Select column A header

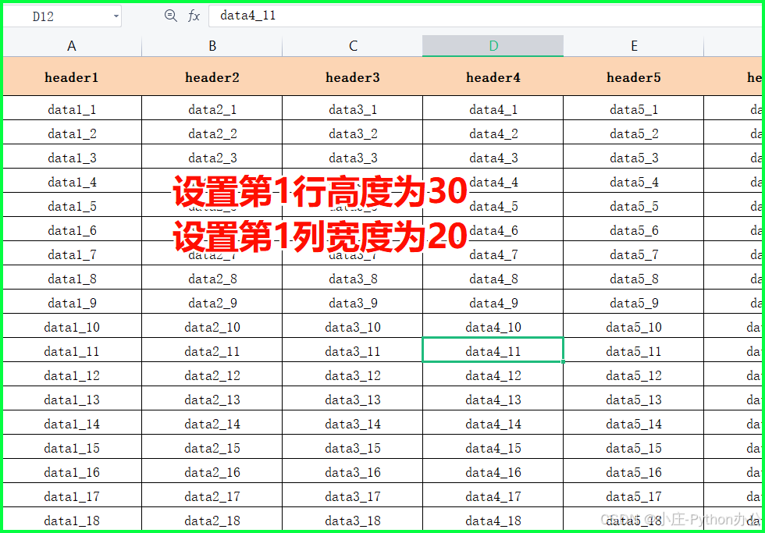click(72, 46)
